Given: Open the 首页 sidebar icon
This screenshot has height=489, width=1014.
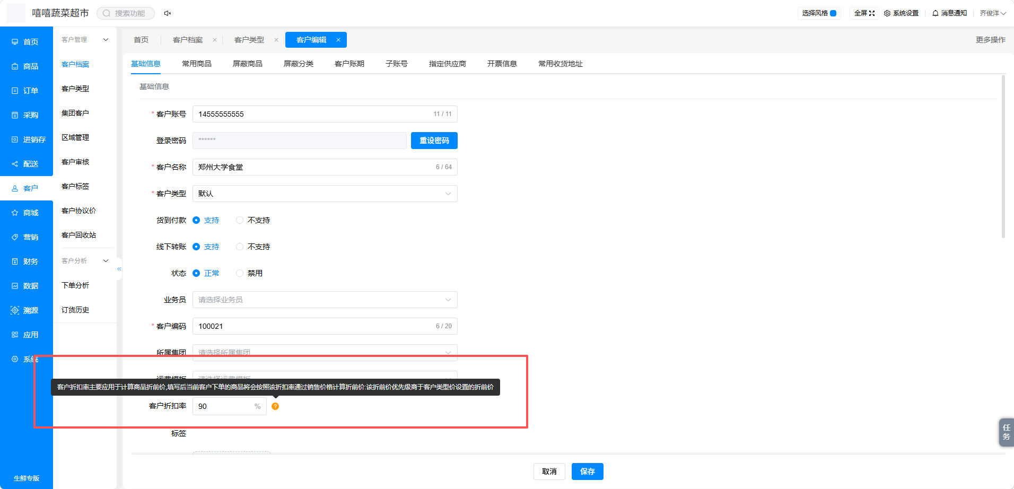Looking at the screenshot, I should point(15,42).
